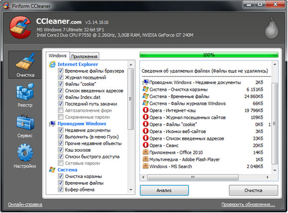Click Opera icon beside Интернет-кэш result
The image size is (288, 213).
tap(146, 110)
